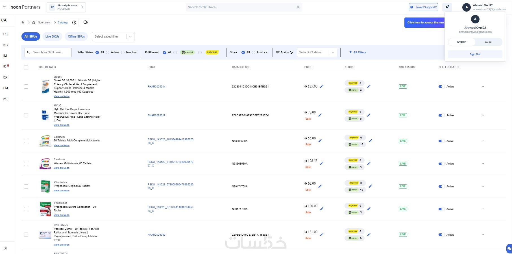The width and height of the screenshot is (512, 254).
Task: Edit stock of Hylo Gel Eye Drops
Action: coord(369,115)
